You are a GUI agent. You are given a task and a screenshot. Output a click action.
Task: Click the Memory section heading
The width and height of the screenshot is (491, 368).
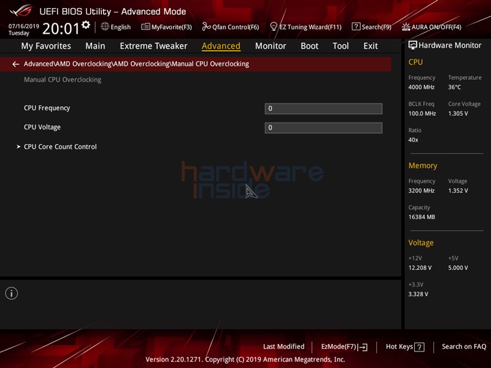pyautogui.click(x=423, y=166)
